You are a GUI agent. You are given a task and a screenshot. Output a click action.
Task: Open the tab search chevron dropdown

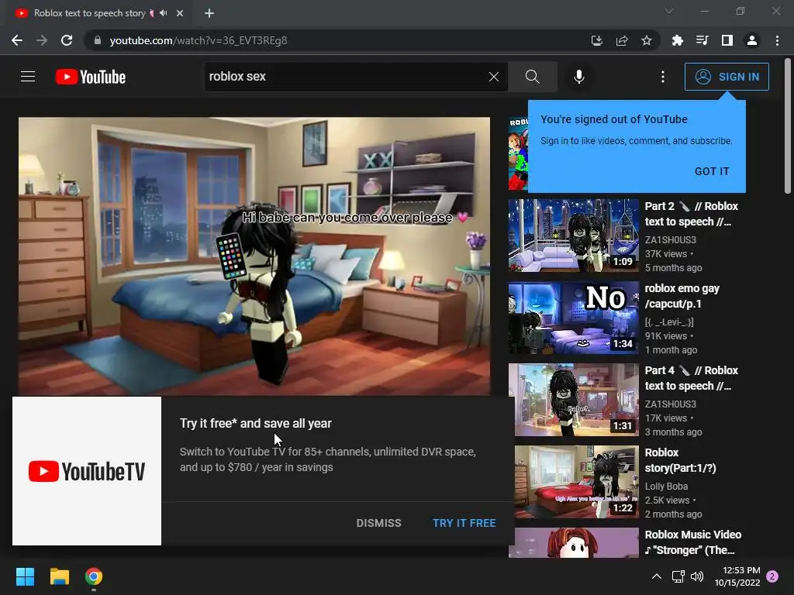click(x=669, y=11)
